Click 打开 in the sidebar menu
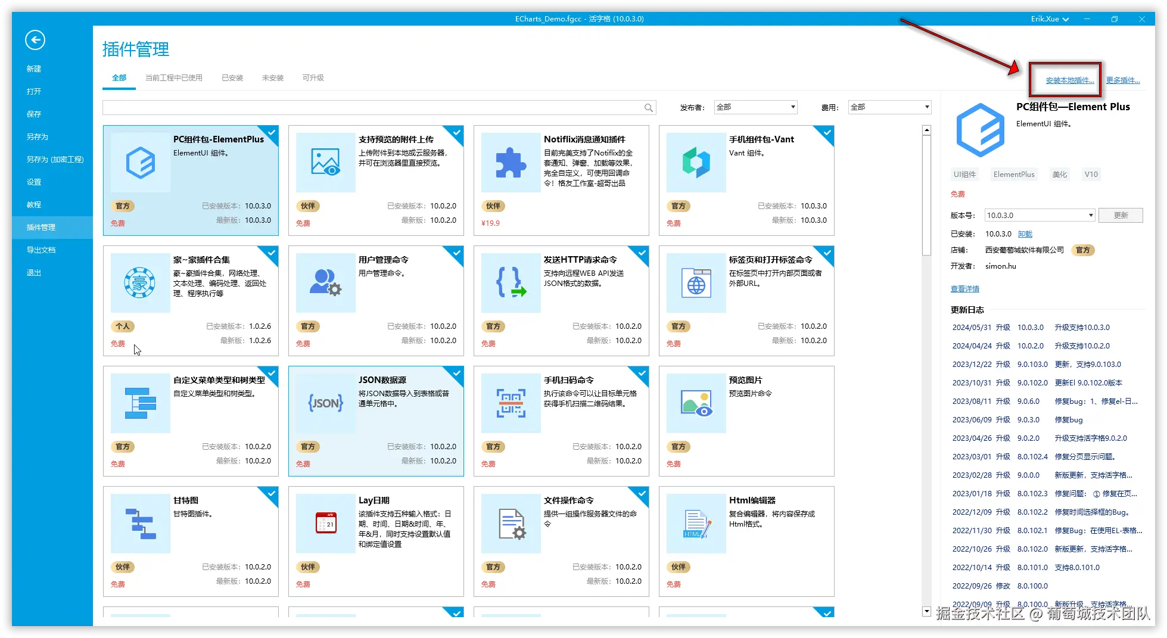The width and height of the screenshot is (1167, 638). (34, 92)
